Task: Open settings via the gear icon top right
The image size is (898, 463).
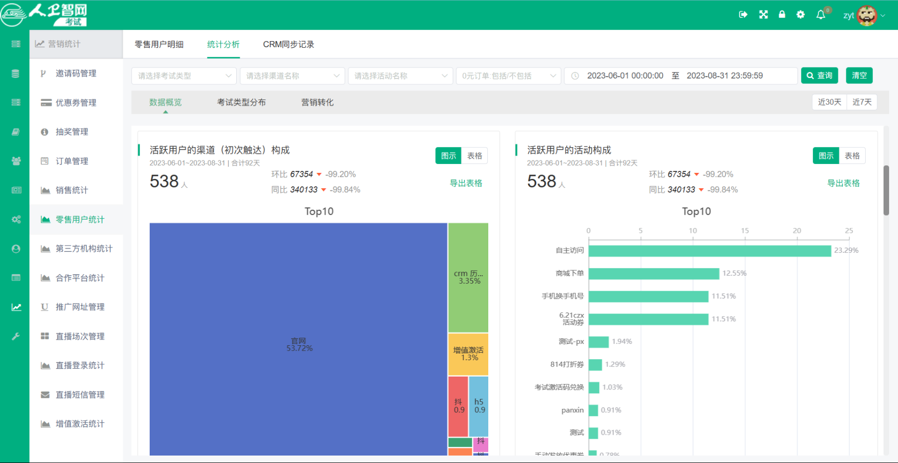Action: pos(801,14)
